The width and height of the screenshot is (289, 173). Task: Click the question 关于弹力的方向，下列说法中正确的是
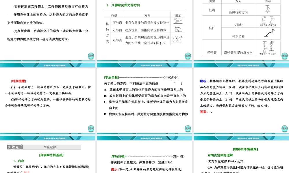coord(131,83)
